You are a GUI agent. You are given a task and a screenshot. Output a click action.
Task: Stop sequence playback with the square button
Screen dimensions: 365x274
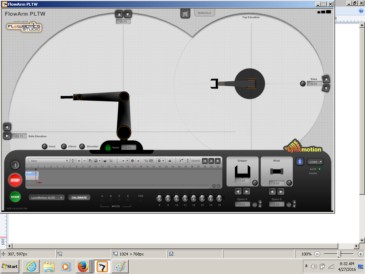click(x=218, y=161)
